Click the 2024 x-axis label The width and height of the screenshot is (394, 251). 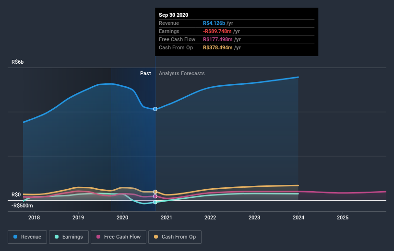click(x=298, y=217)
